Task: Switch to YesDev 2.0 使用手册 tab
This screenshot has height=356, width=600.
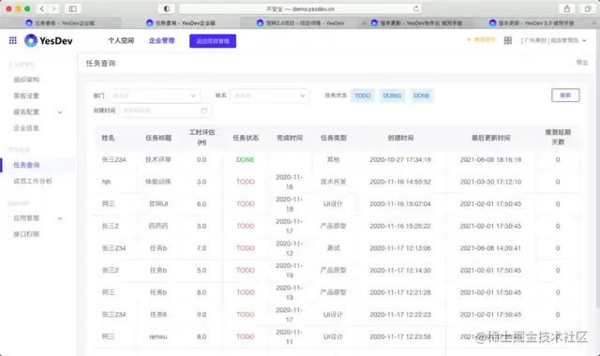Action: pos(532,22)
